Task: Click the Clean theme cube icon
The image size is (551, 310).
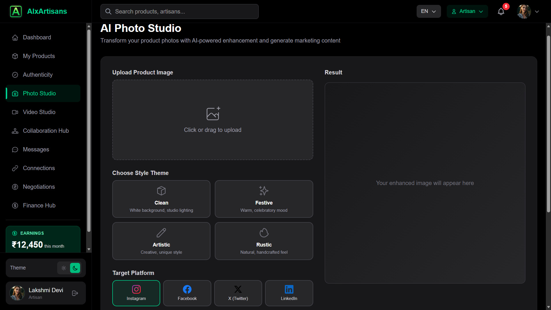Action: [161, 191]
